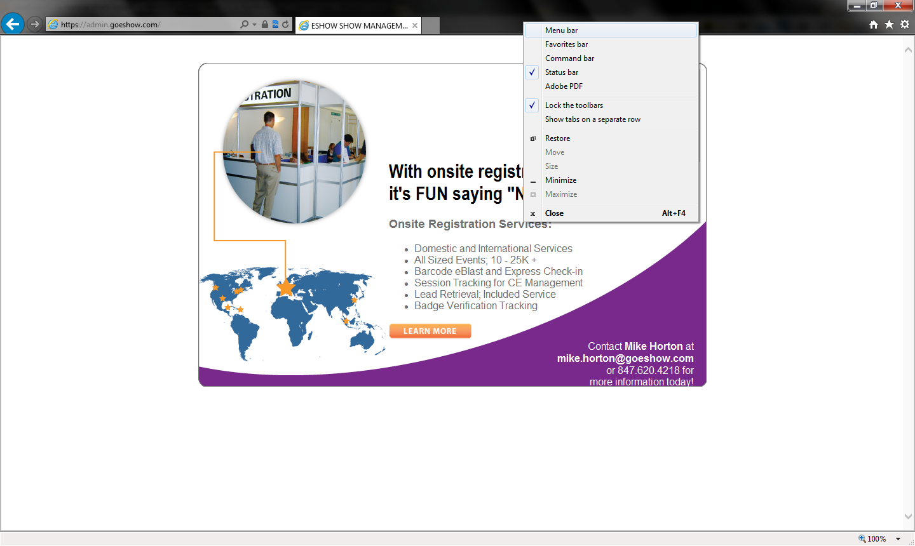
Task: Click the orange LEARN MORE button
Action: [x=430, y=331]
